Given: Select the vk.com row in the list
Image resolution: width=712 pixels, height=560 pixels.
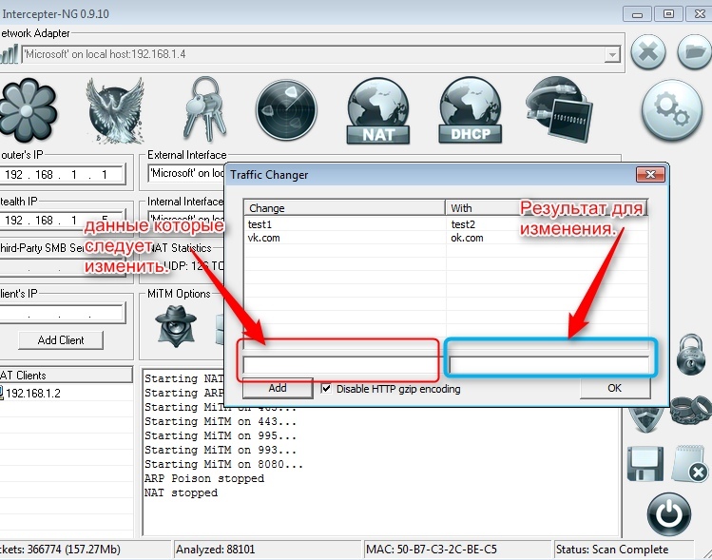Looking at the screenshot, I should point(262,238).
